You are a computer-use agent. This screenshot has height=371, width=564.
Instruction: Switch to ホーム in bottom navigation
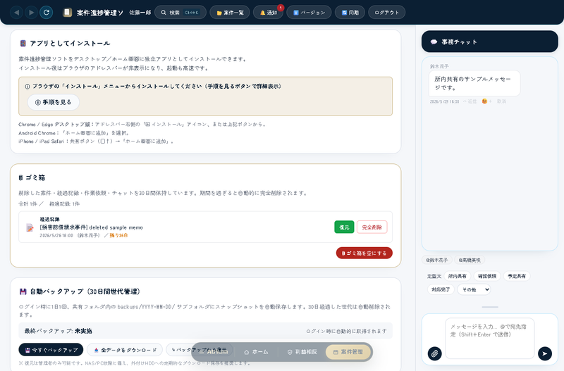pyautogui.click(x=256, y=352)
